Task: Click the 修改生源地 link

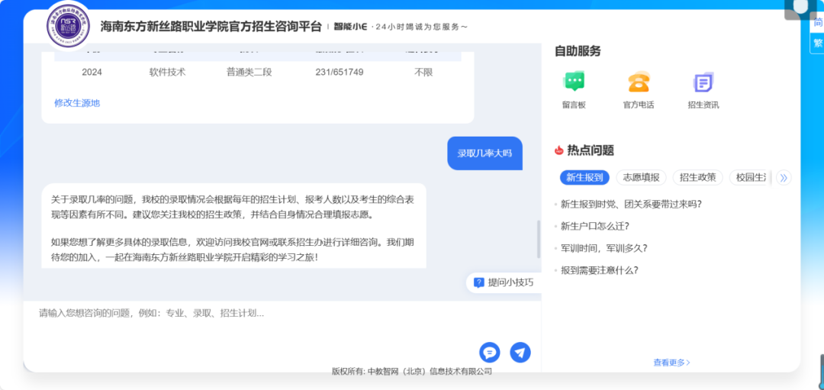Action: [x=77, y=103]
